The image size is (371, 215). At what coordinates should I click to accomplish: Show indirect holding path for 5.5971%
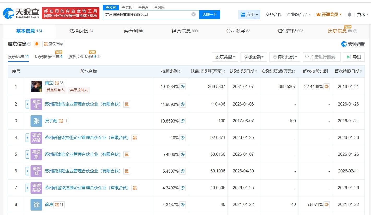(x=327, y=205)
